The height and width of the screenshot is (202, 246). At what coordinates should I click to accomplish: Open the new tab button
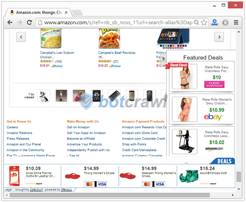(x=77, y=13)
